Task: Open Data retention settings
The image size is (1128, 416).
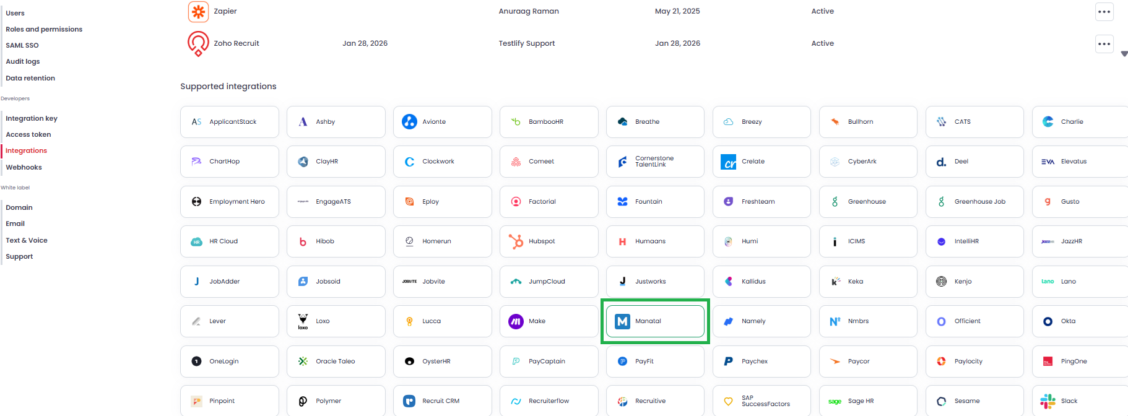Action: coord(30,78)
